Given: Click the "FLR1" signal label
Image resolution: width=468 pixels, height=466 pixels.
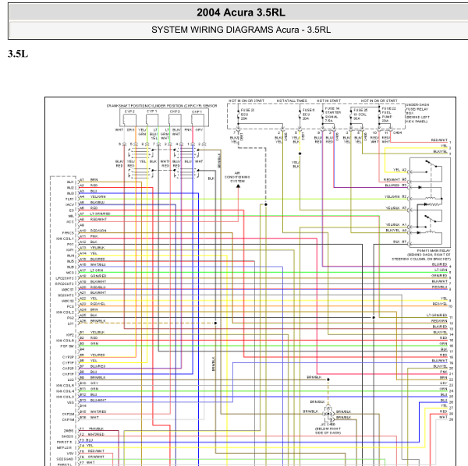Looking at the screenshot, I should pyautogui.click(x=69, y=199).
